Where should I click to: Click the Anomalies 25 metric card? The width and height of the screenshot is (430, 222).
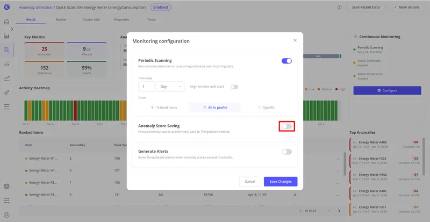(x=45, y=51)
